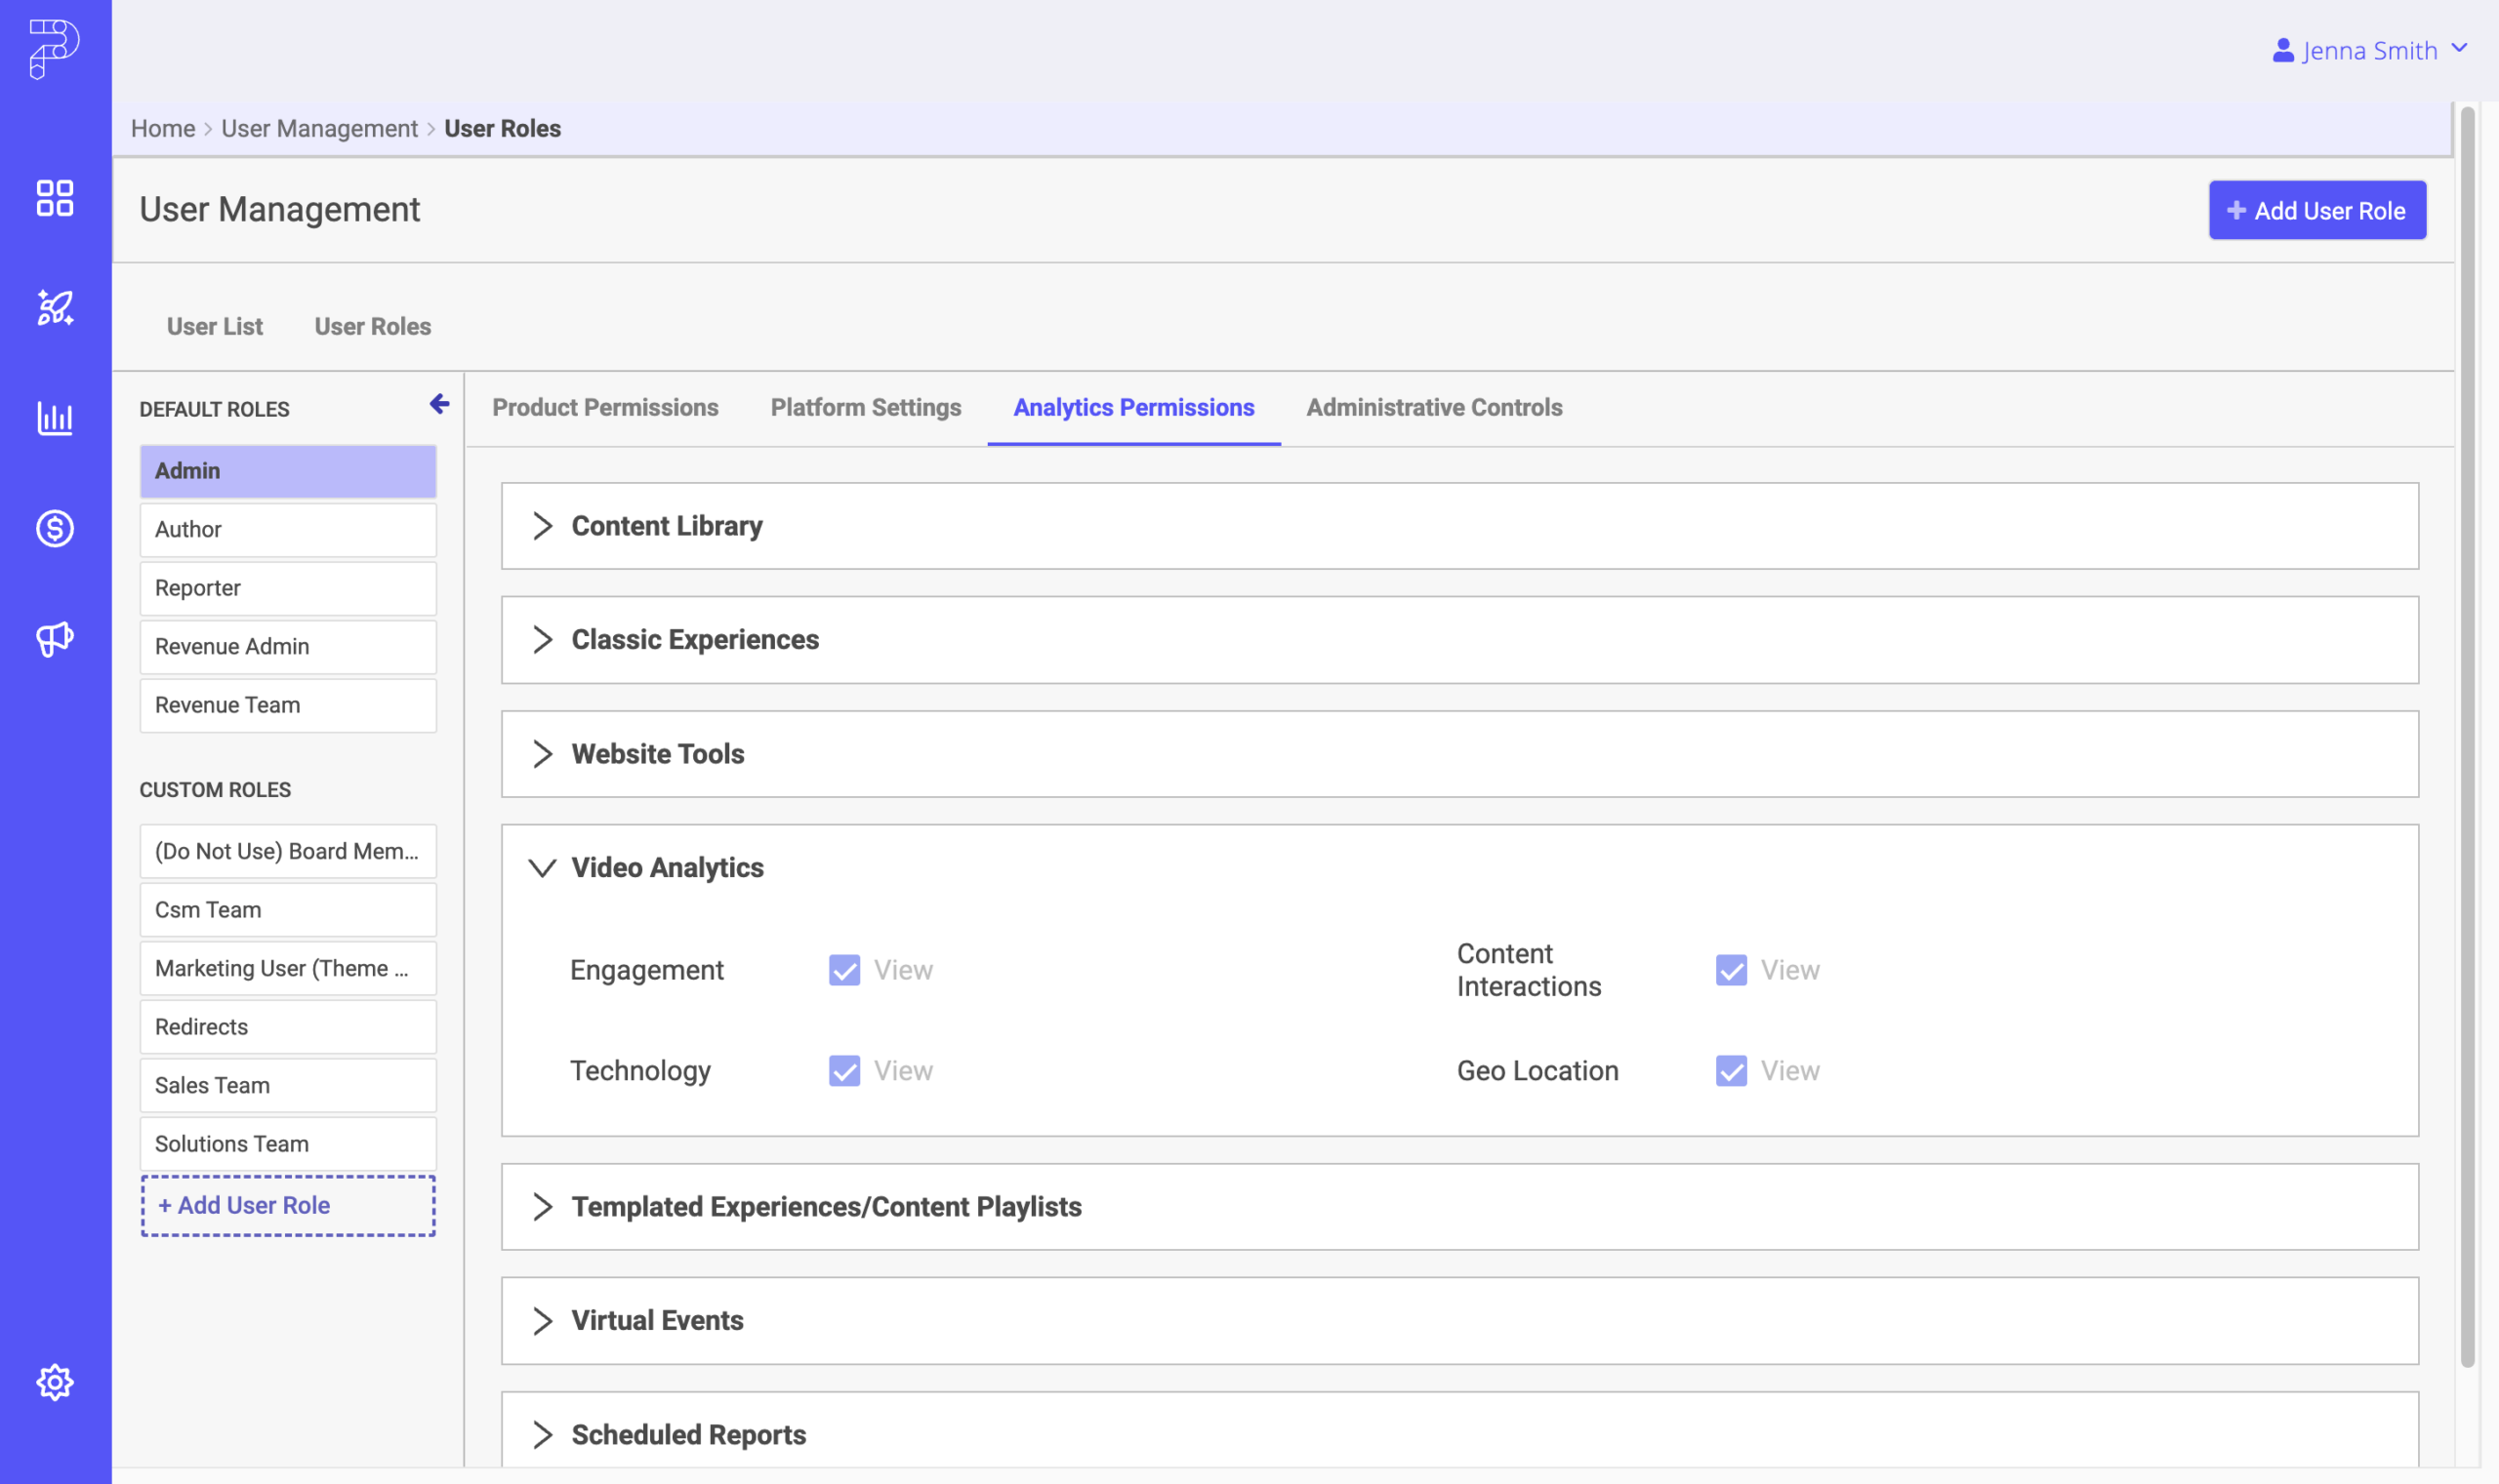Open the settings gear icon in sidebar
This screenshot has width=2499, height=1484.
point(55,1382)
